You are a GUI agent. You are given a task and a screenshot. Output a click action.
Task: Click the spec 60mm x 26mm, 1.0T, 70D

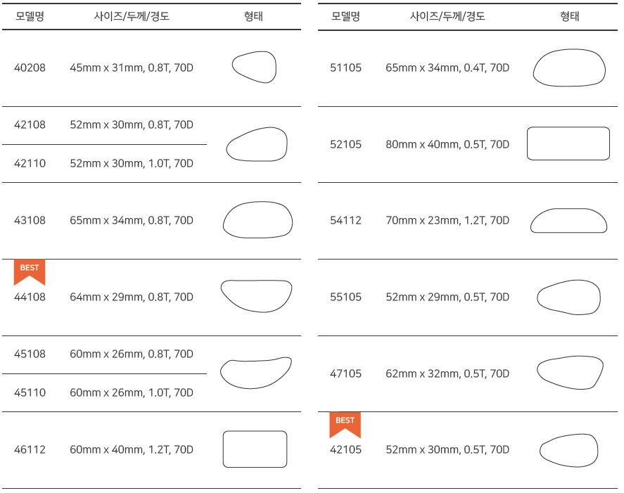coord(132,392)
